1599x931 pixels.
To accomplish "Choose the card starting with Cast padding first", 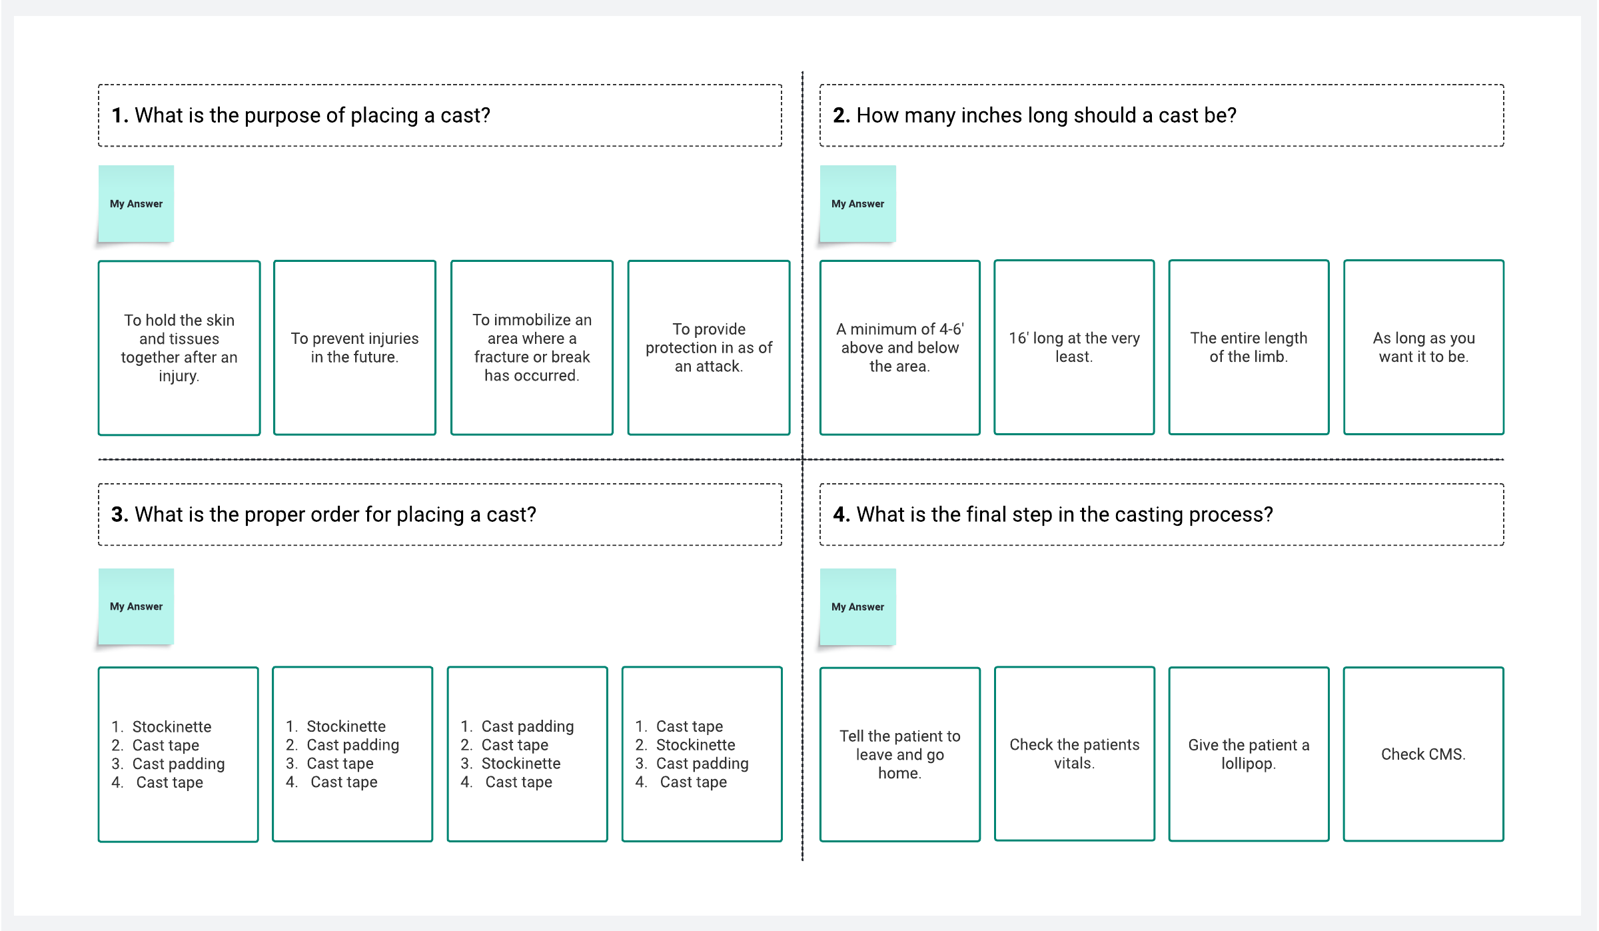I will tap(528, 754).
